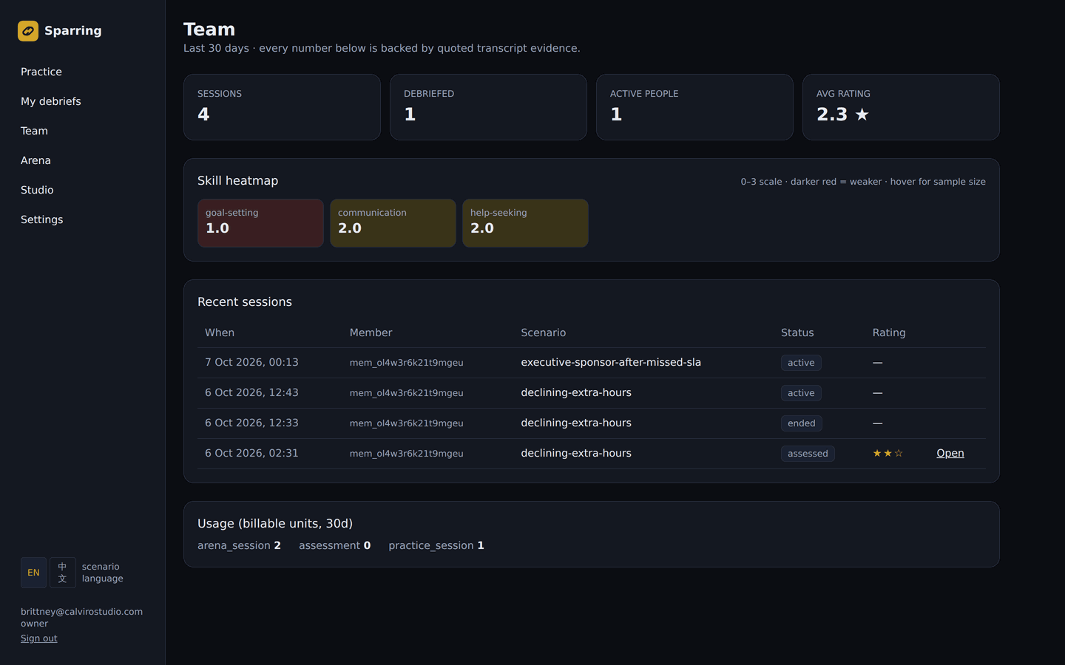Click the goal-setting heatmap tile

tap(260, 223)
